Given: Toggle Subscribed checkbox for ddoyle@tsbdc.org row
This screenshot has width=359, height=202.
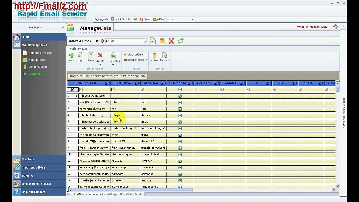Looking at the screenshot, I should [180, 115].
